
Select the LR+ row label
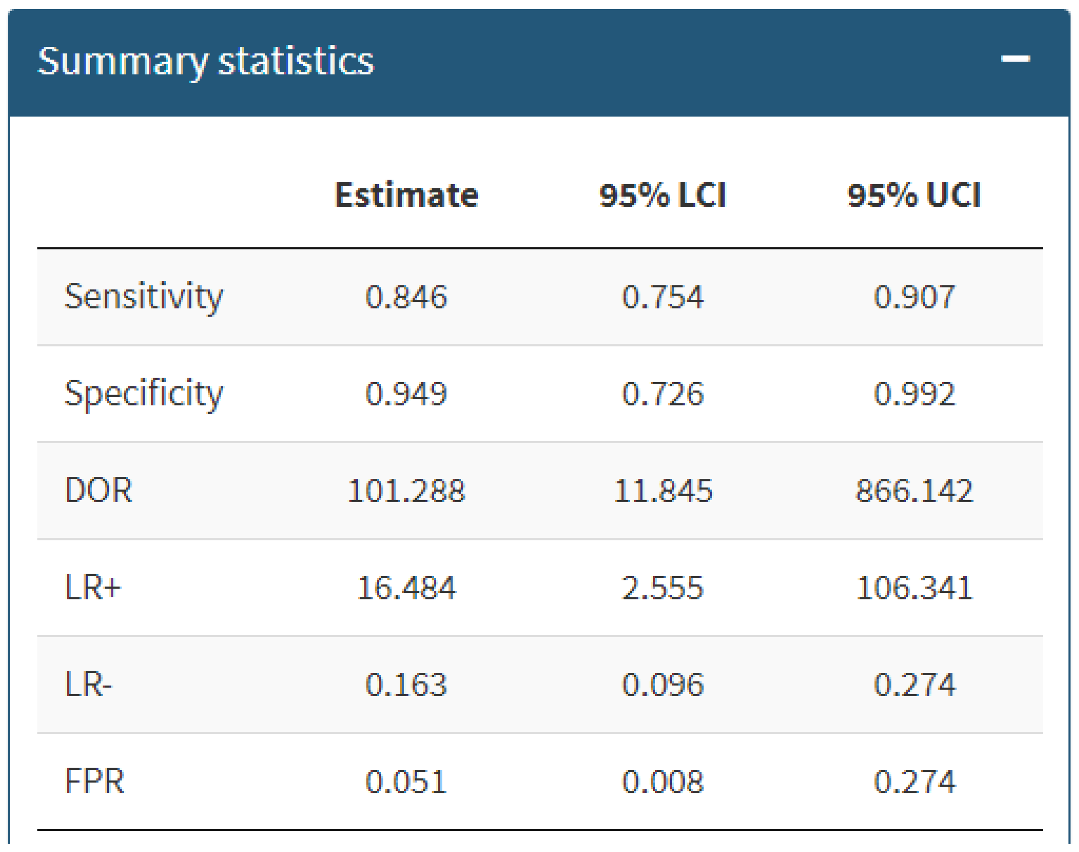[x=93, y=587]
